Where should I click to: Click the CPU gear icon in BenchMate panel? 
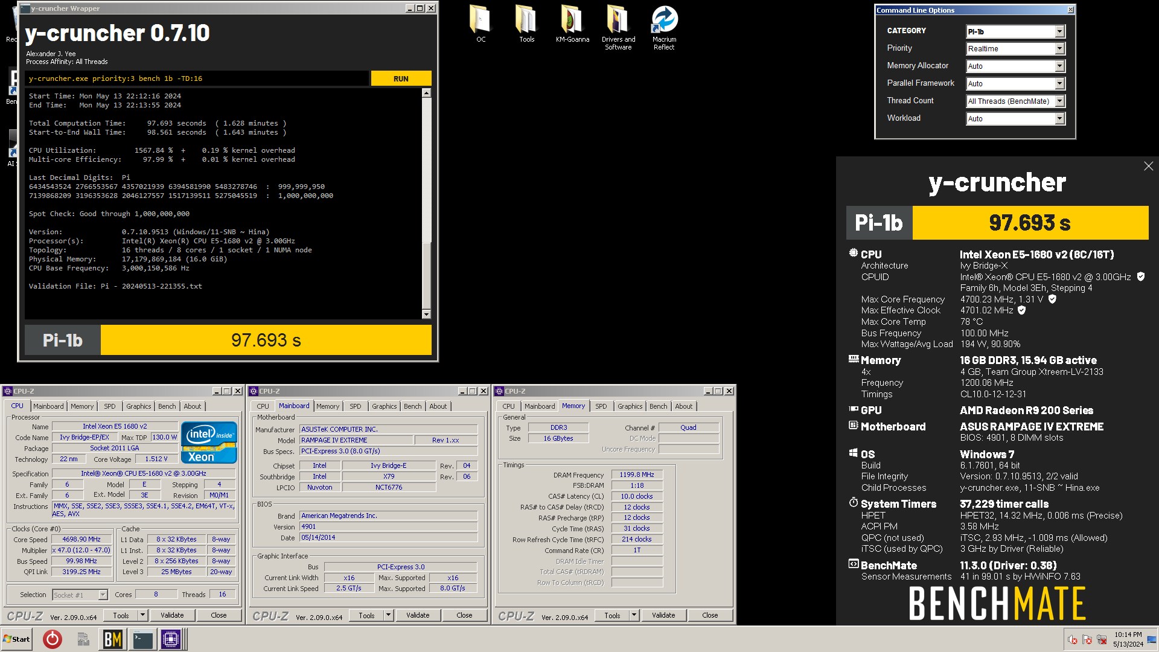click(x=853, y=254)
